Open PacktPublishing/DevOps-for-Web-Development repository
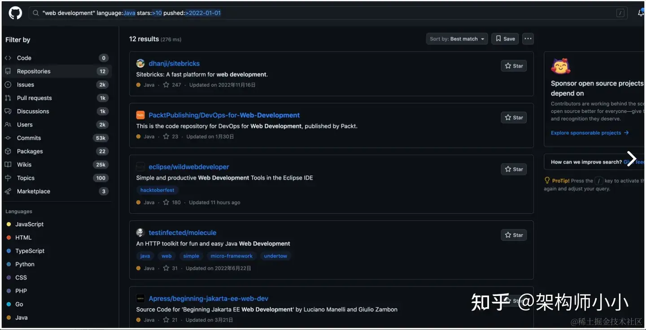The image size is (646, 330). point(224,115)
